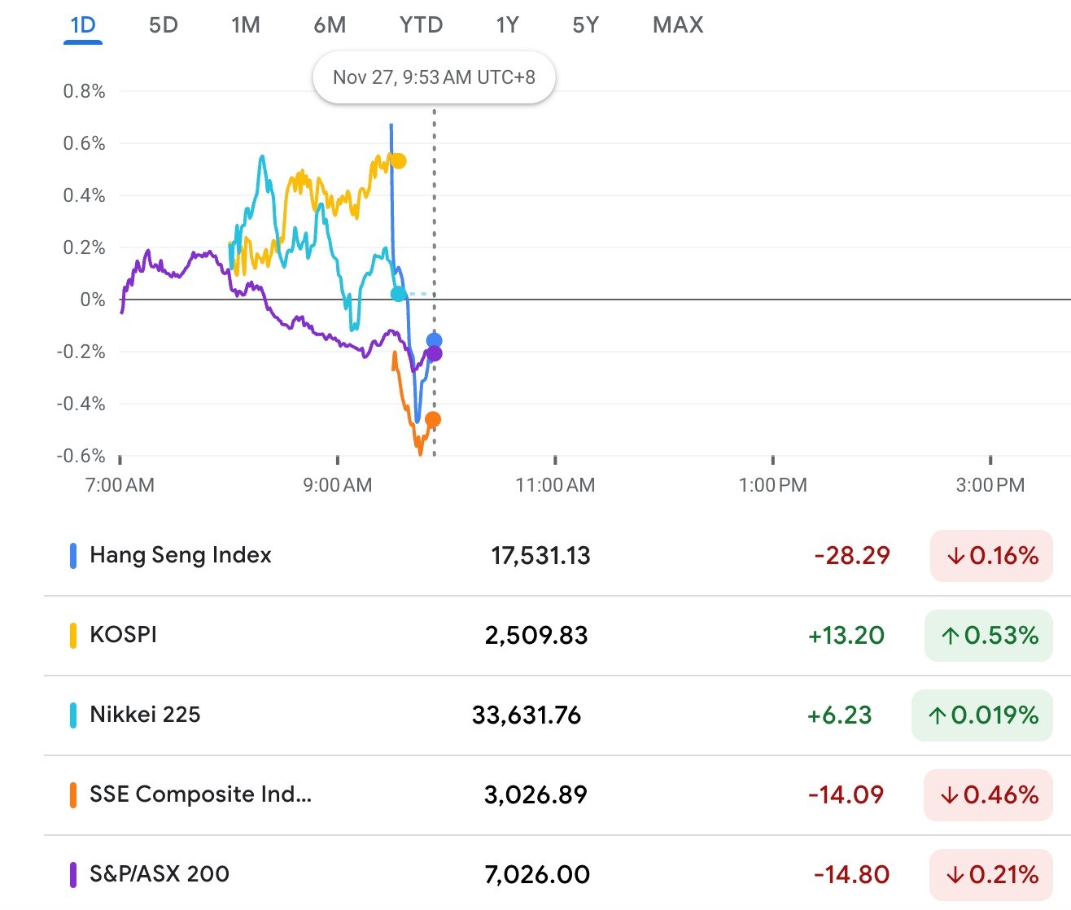Click the S&P/ASX price 7,026.00
Viewport: 1071px width, 910px height.
[537, 875]
